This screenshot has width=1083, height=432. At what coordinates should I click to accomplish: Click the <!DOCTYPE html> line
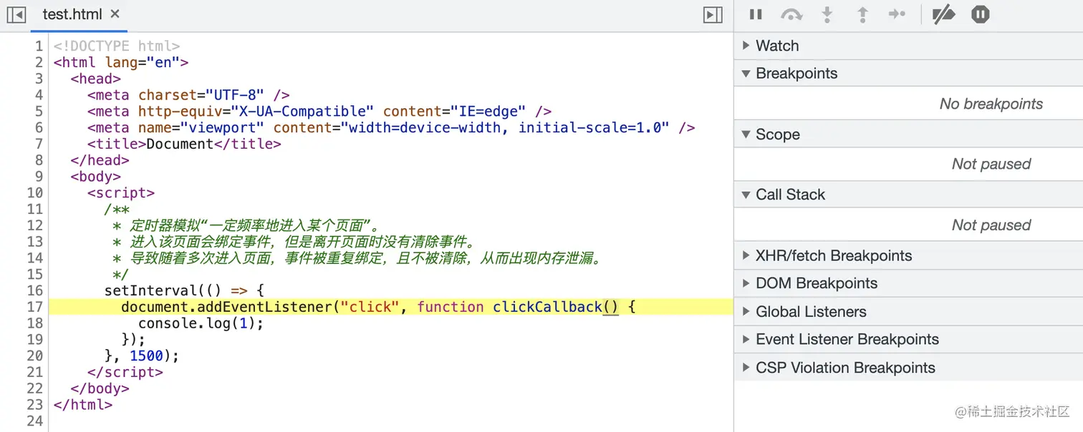tap(117, 46)
